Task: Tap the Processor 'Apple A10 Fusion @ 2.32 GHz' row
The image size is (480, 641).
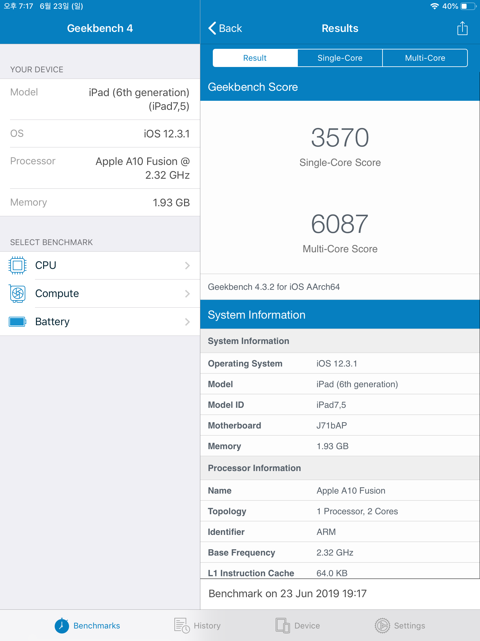Action: pos(100,168)
